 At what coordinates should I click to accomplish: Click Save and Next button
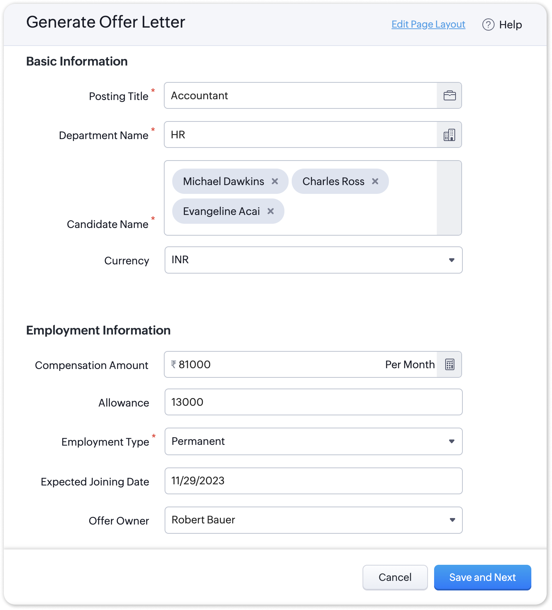[482, 577]
